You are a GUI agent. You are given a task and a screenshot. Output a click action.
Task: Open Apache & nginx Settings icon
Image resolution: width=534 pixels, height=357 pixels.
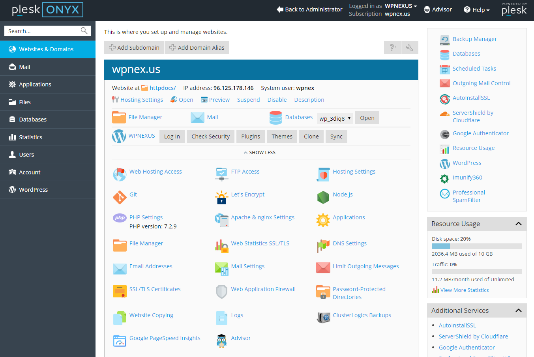click(x=221, y=220)
